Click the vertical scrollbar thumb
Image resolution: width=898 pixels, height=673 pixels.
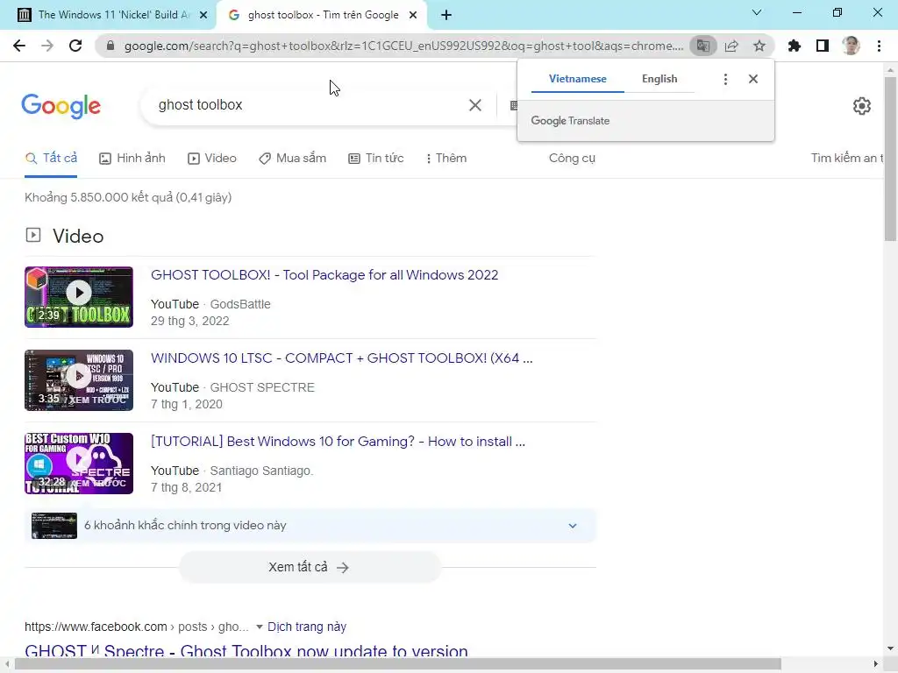point(890,159)
